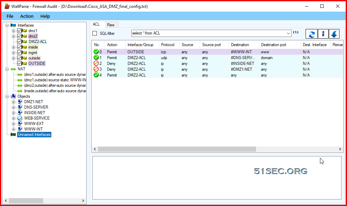The image size is (347, 206).
Task: Click the info "i" toolbar button
Action: click(x=323, y=34)
